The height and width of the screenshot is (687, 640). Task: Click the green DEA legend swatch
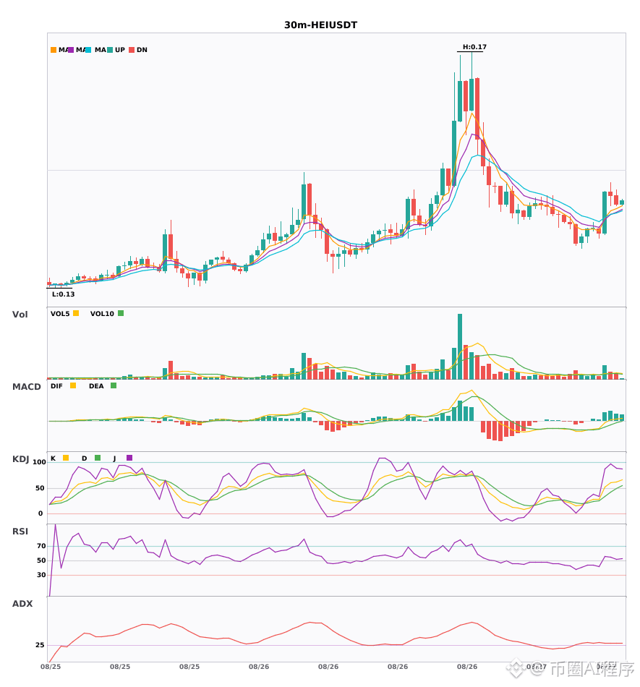click(114, 385)
